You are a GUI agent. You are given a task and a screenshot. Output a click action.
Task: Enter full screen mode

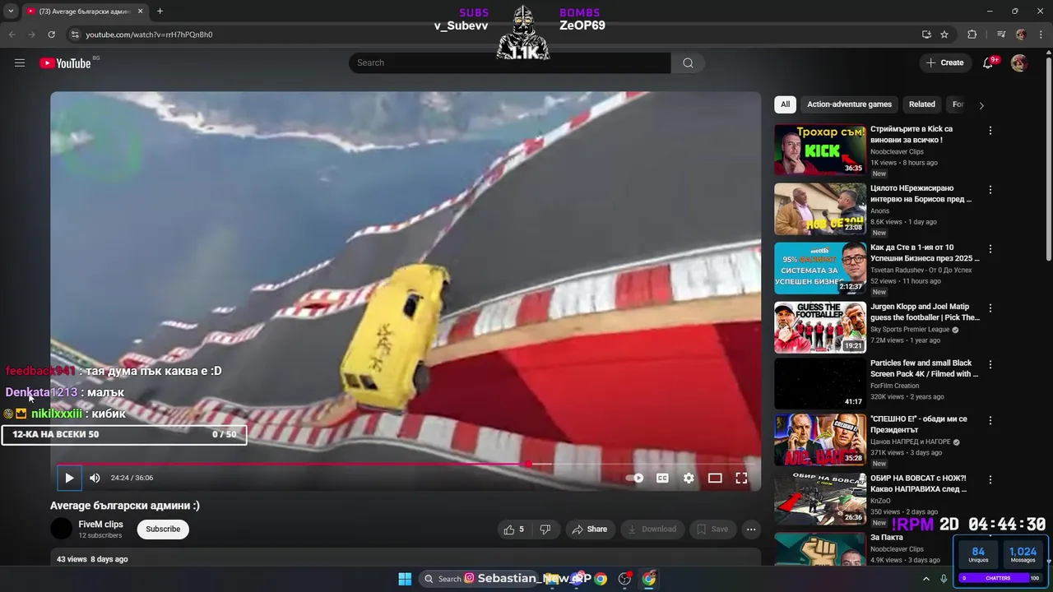(741, 478)
